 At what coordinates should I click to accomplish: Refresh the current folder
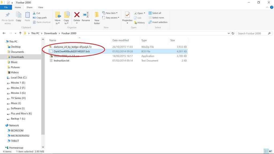(233, 33)
